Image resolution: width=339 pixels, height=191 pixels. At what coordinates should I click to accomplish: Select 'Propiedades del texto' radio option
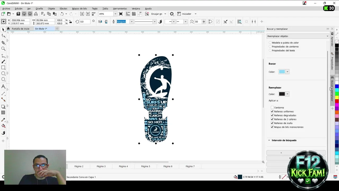point(270,50)
